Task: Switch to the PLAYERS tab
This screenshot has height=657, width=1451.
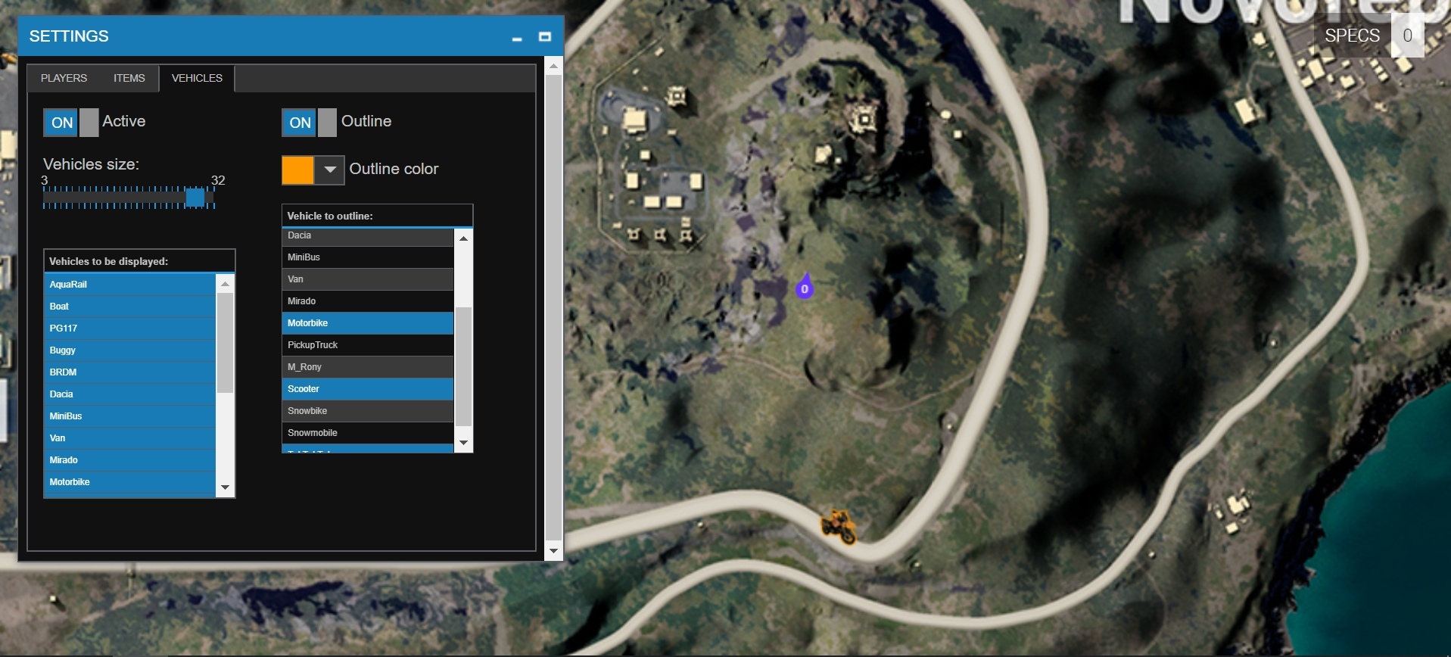Action: 64,78
